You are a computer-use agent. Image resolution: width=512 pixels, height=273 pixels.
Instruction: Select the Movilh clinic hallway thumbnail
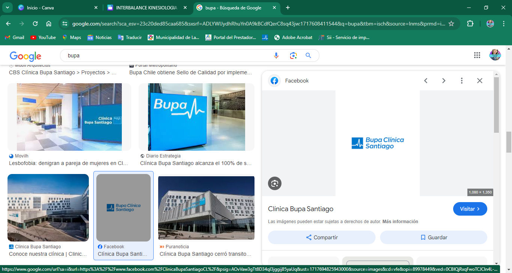pyautogui.click(x=69, y=117)
